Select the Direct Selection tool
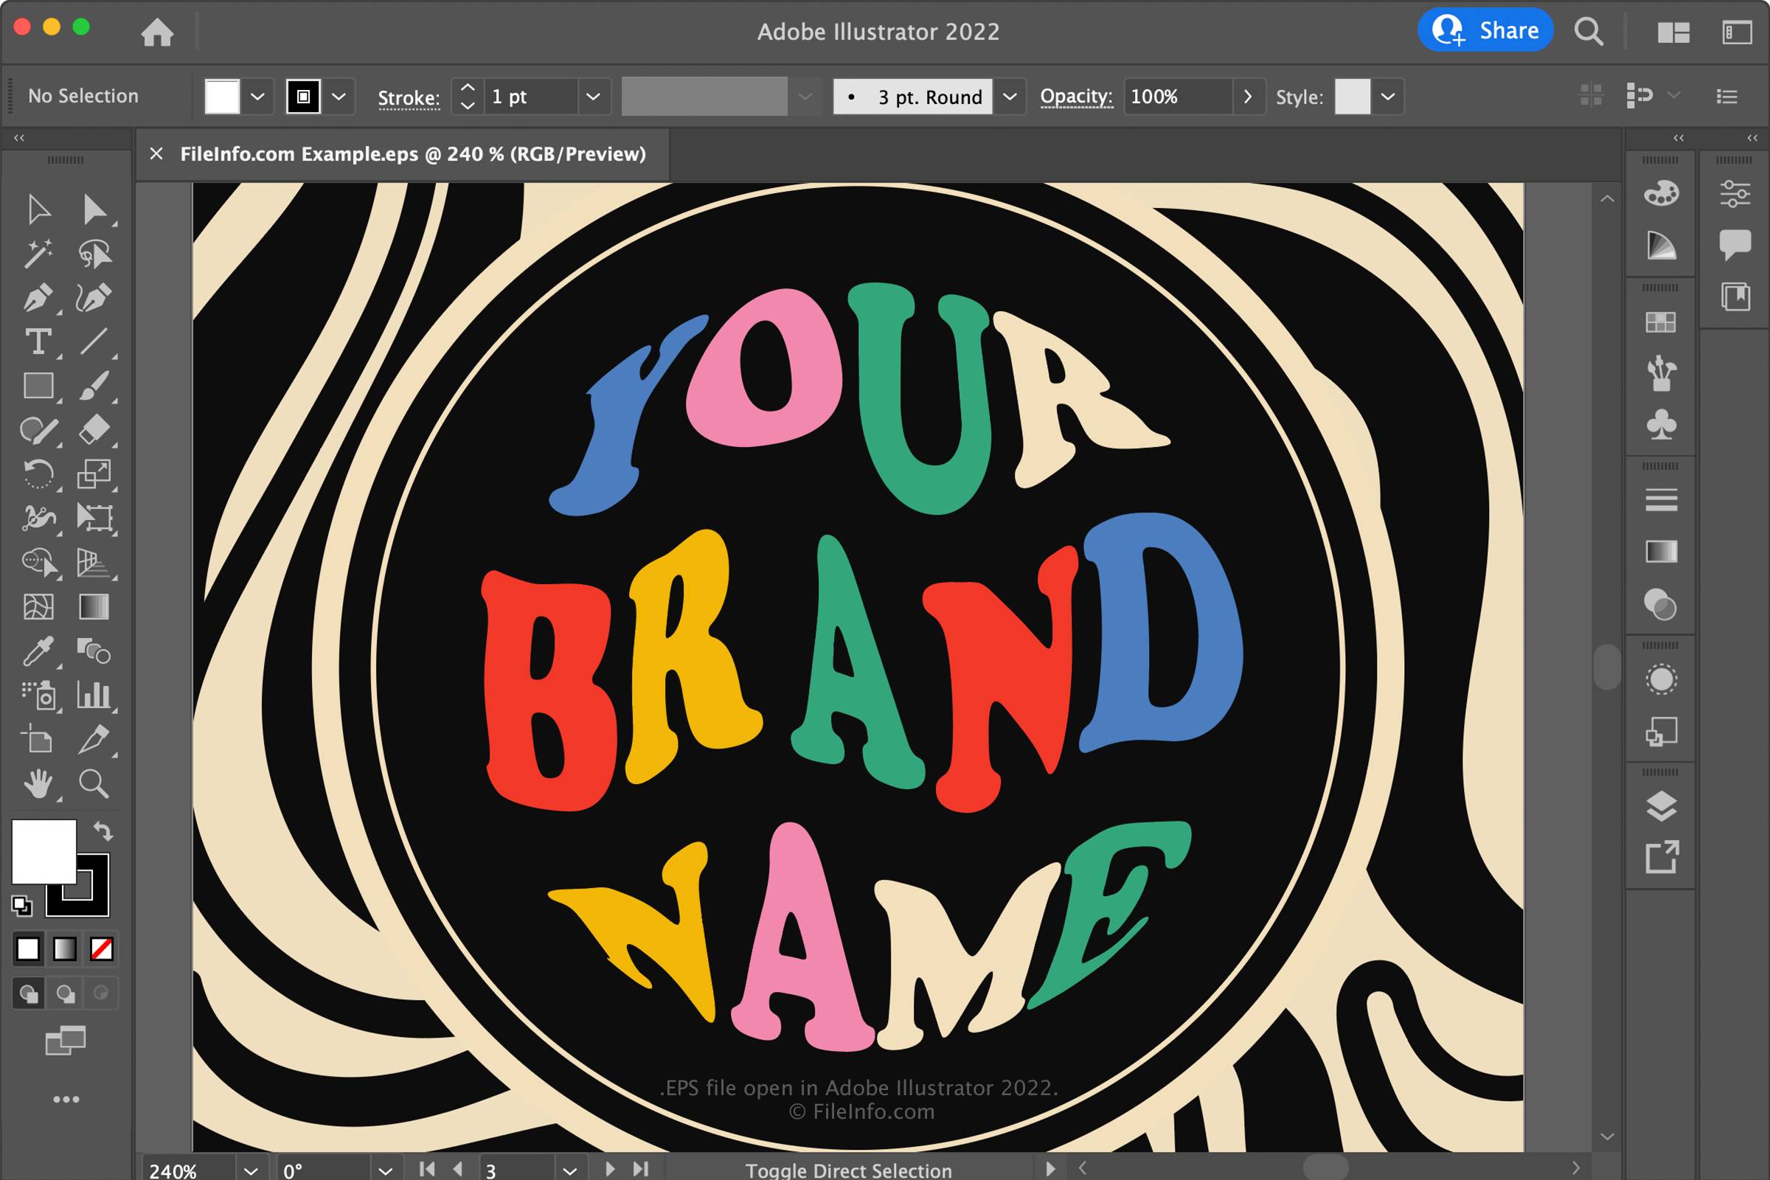 pyautogui.click(x=94, y=210)
